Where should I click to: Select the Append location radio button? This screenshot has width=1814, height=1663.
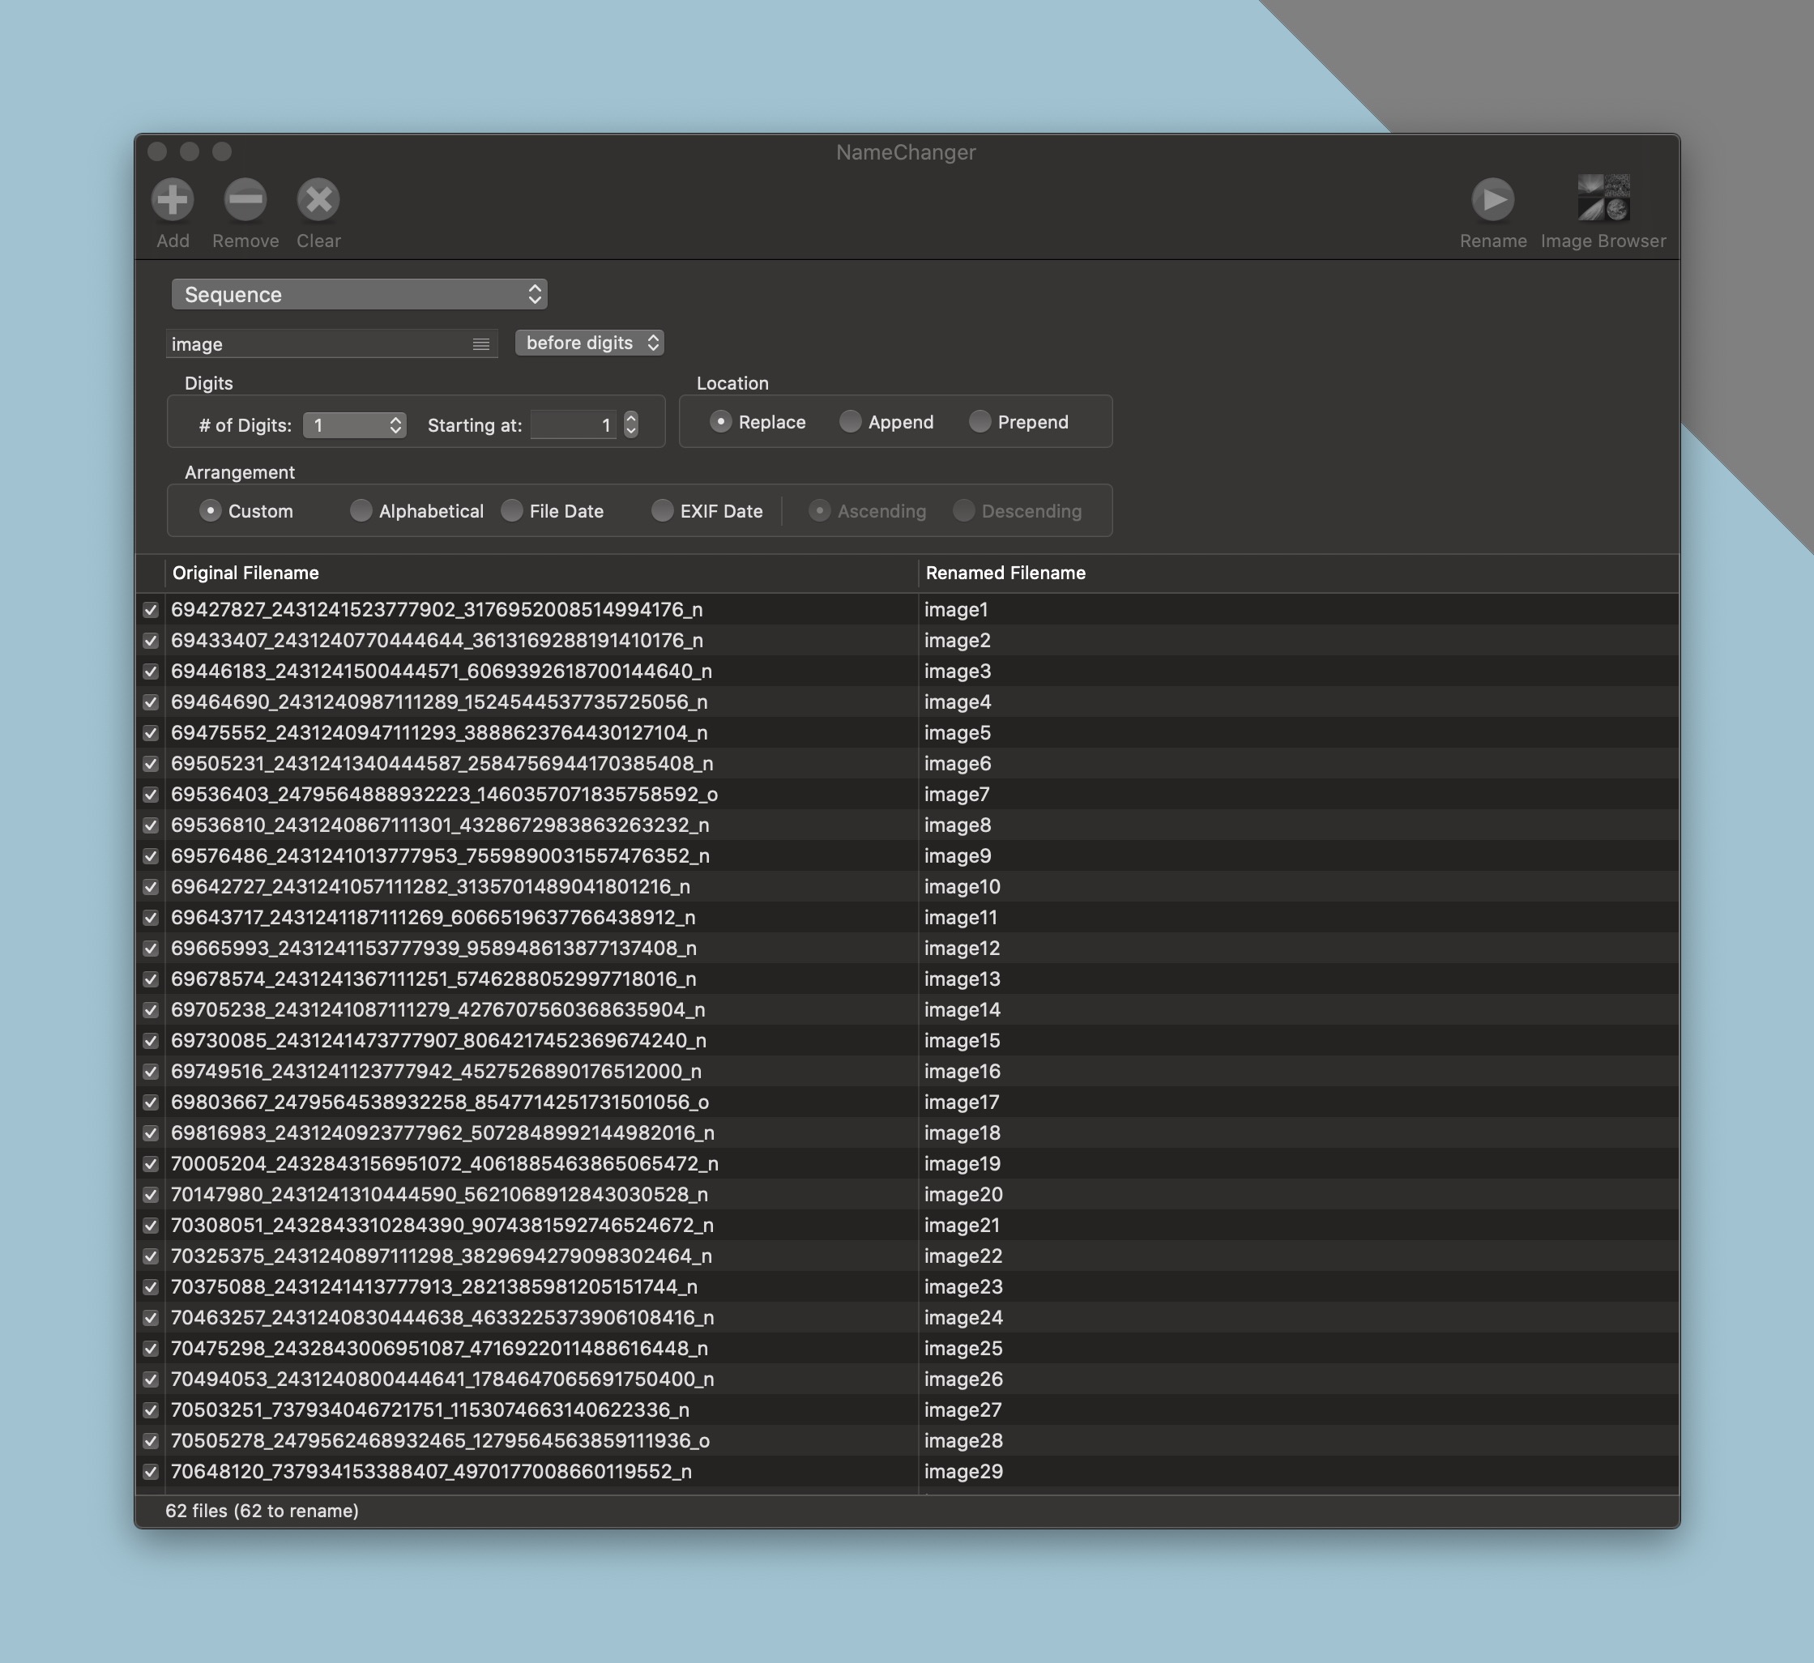tap(849, 421)
